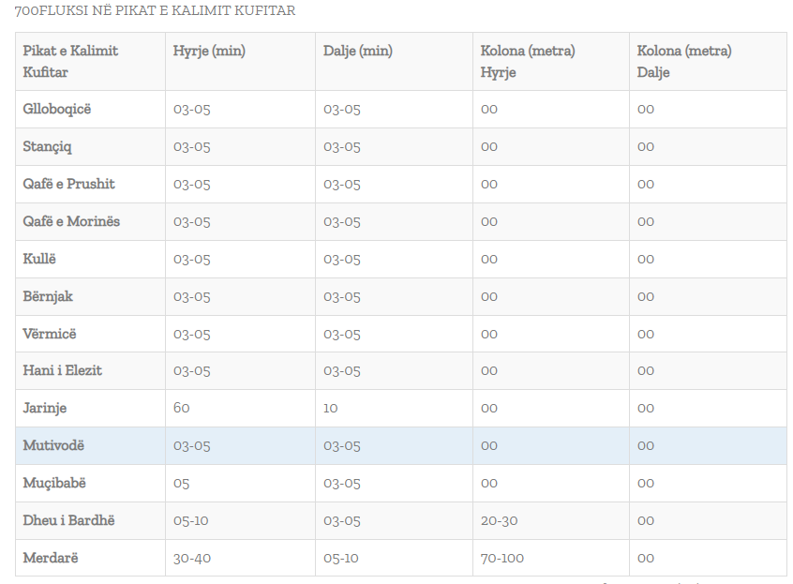The width and height of the screenshot is (793, 584).
Task: Click the Bërnjak row name
Action: pyautogui.click(x=48, y=296)
